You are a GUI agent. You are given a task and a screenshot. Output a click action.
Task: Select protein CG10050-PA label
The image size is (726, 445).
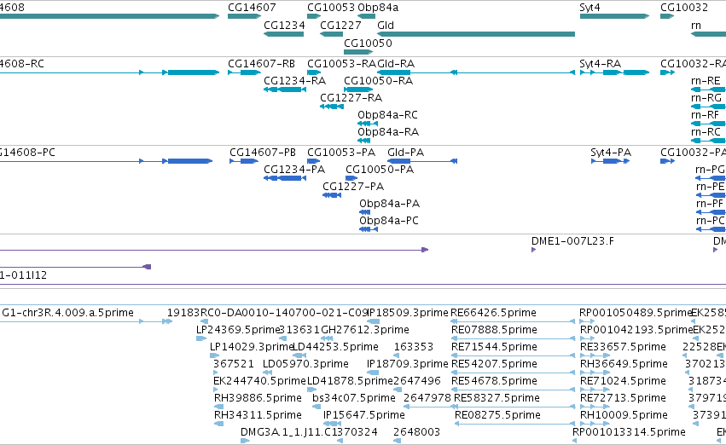click(x=380, y=170)
